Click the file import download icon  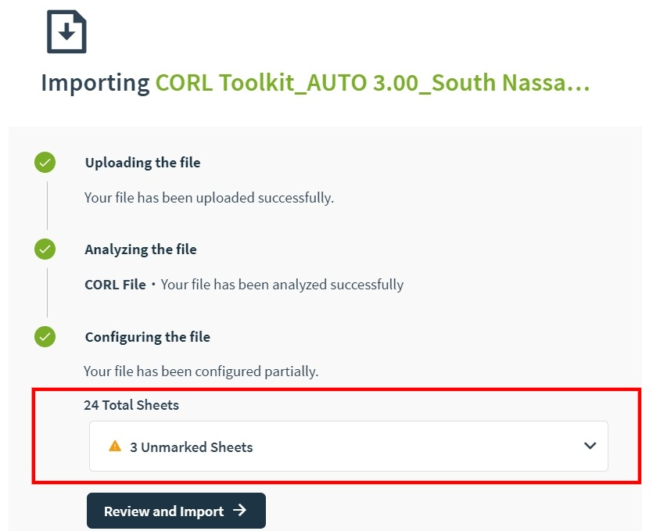click(x=66, y=31)
